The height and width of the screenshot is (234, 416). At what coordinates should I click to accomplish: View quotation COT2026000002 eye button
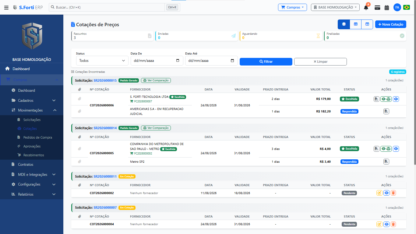386,193
